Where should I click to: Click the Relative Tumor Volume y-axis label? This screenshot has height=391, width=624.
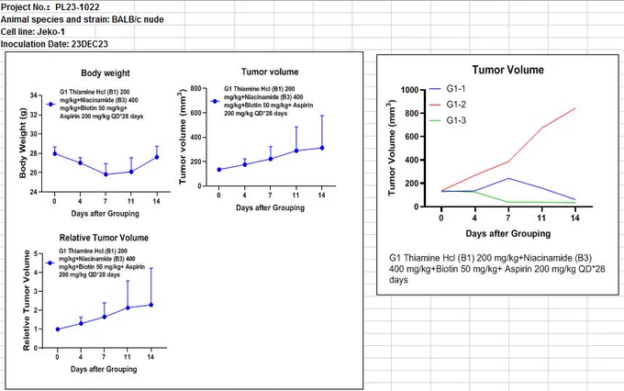click(27, 300)
